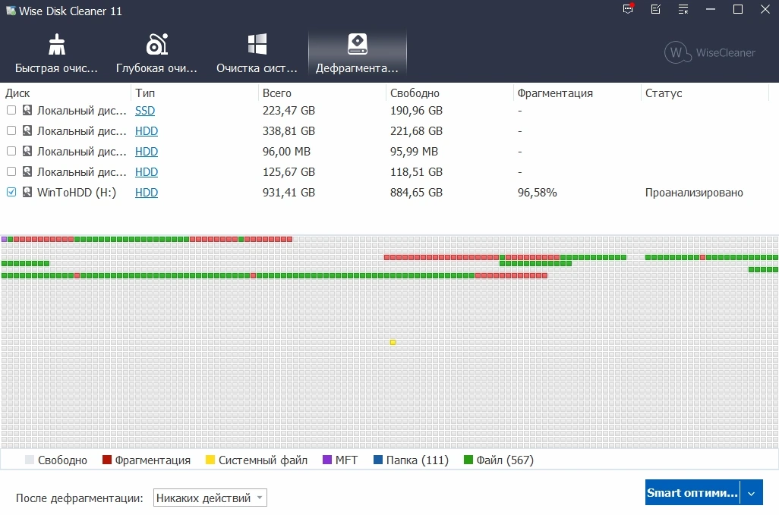
Task: Click the Свободно column header
Action: point(415,93)
